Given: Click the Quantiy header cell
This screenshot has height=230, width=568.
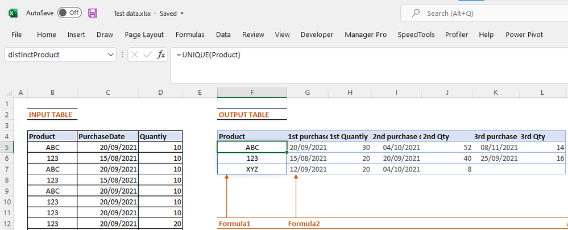Looking at the screenshot, I should coord(160,136).
